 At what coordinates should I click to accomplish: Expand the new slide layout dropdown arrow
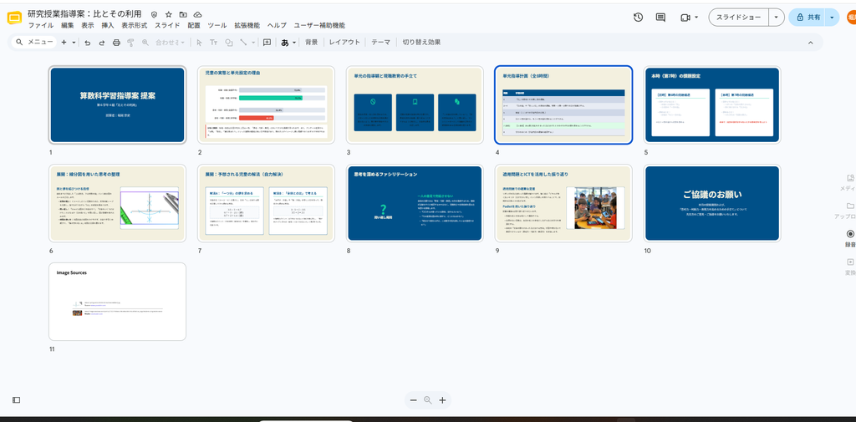[x=74, y=42]
